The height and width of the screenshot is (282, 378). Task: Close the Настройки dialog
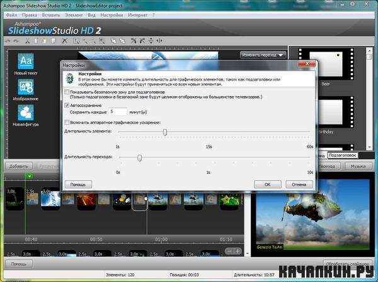coord(307,64)
